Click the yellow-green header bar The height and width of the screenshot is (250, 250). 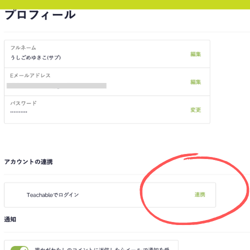click(x=125, y=4)
